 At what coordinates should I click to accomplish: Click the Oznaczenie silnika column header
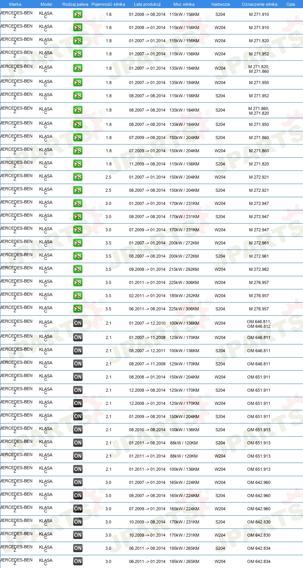[259, 4]
